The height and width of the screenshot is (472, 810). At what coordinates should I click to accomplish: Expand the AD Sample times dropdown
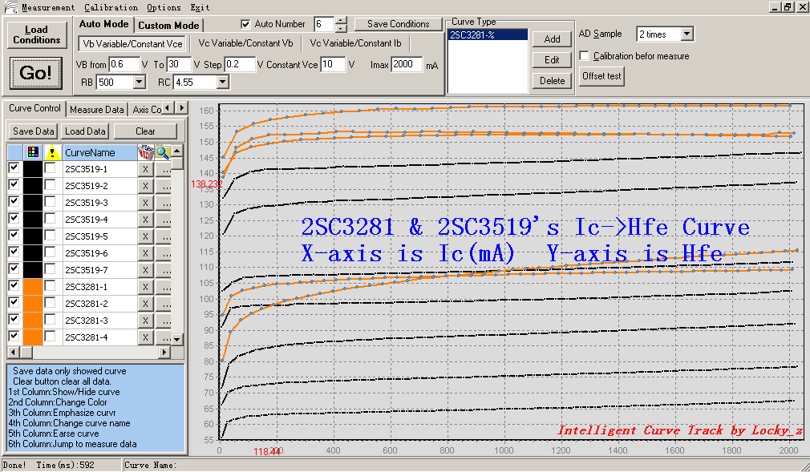click(686, 34)
